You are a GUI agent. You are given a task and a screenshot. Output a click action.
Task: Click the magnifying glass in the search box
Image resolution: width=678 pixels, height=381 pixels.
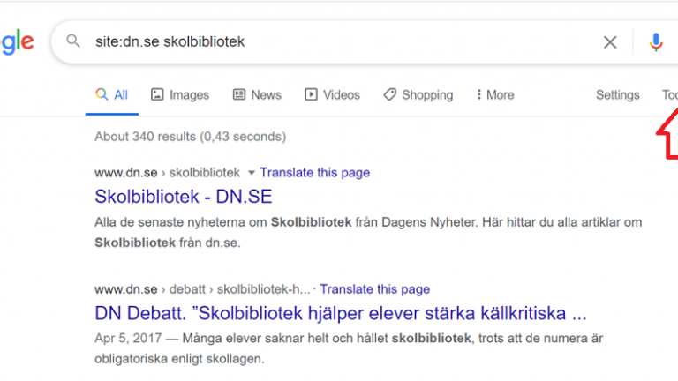pyautogui.click(x=73, y=41)
